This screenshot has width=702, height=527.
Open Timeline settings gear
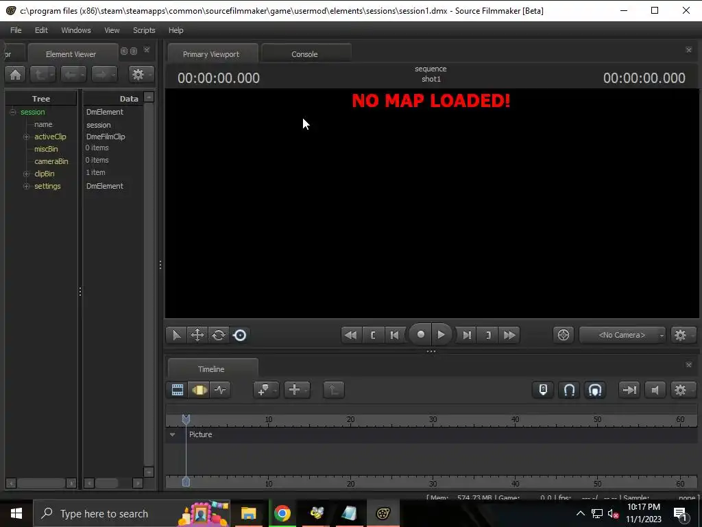(x=683, y=390)
